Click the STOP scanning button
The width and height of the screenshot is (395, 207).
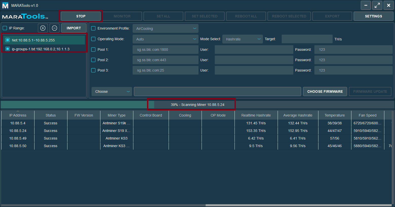coord(81,16)
